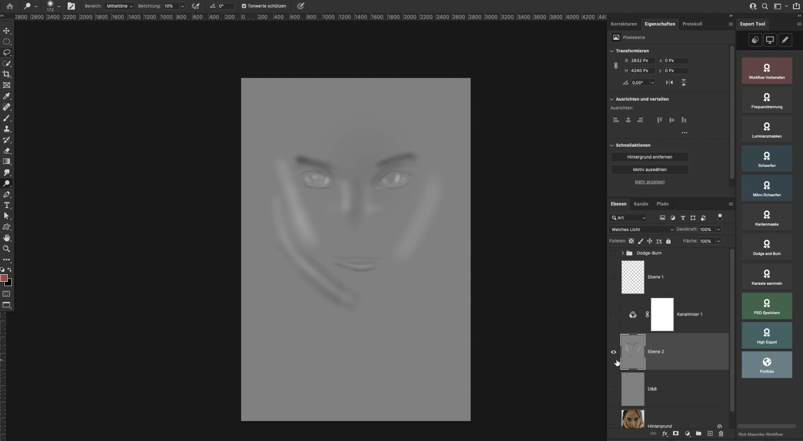This screenshot has height=441, width=803.
Task: Click the delete layer trash icon
Action: pos(721,433)
